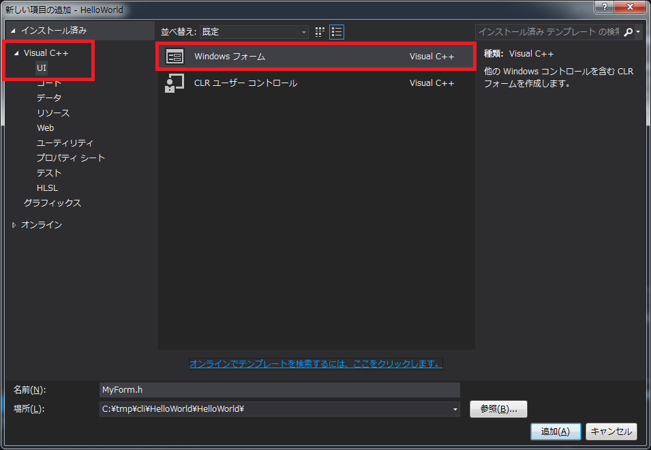Click the Windows フォーム template icon
This screenshot has width=651, height=450.
(175, 57)
